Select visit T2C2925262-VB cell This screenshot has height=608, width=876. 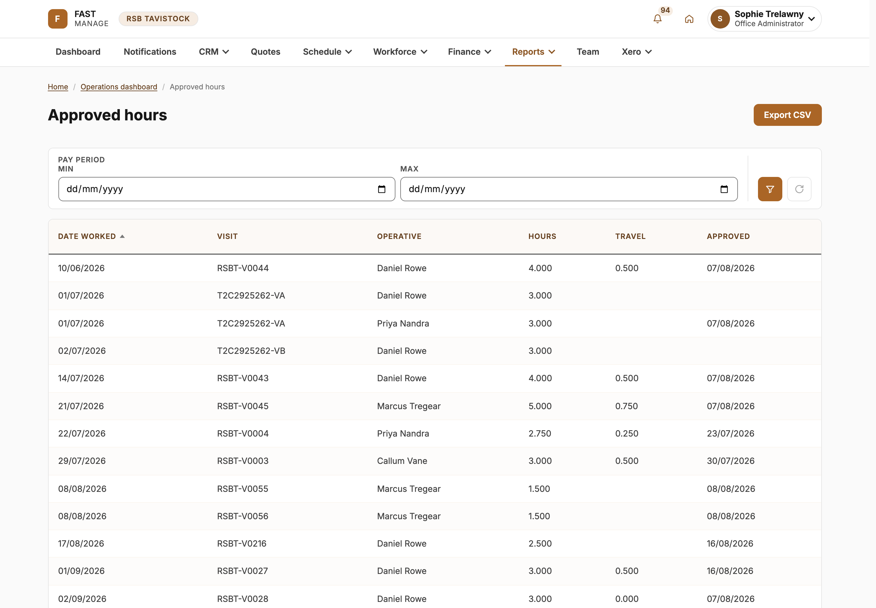pyautogui.click(x=251, y=351)
